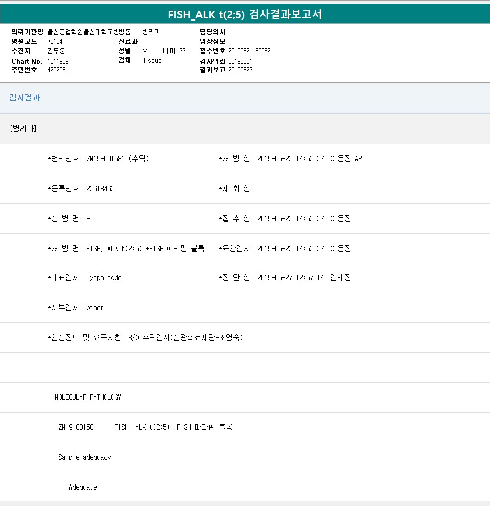Screen dimensions: 490x506
Task: Click the 세부검체 other entry
Action: tap(95, 308)
